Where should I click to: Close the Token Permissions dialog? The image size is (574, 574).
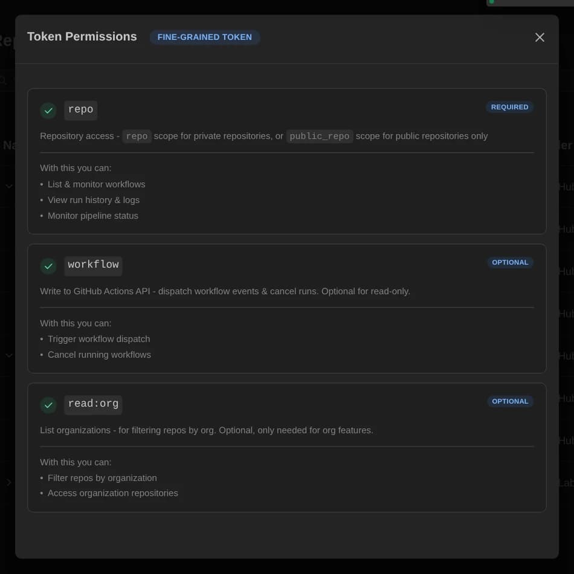point(540,37)
